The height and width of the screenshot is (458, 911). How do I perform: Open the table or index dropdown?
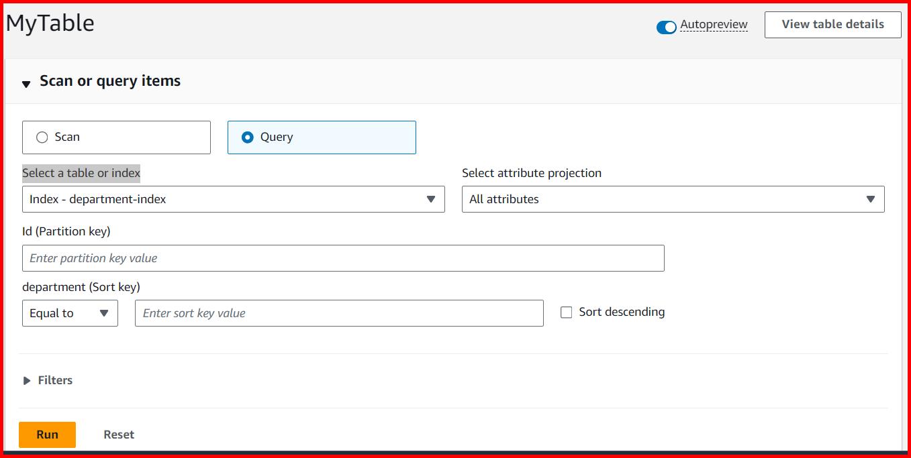(x=233, y=198)
